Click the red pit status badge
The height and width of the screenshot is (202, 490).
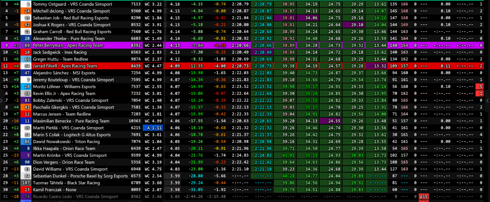coord(423,197)
